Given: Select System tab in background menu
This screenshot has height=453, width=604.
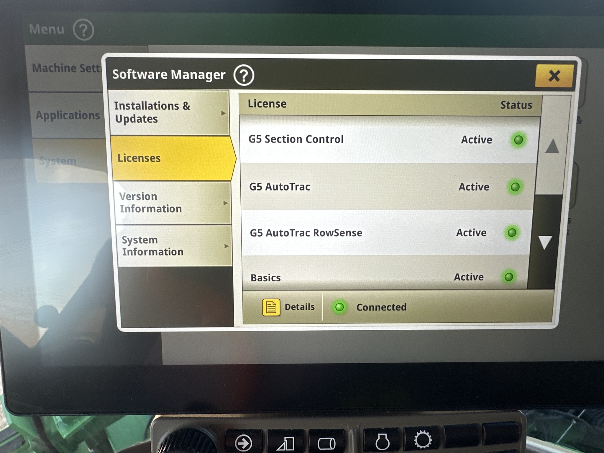Looking at the screenshot, I should 70,161.
